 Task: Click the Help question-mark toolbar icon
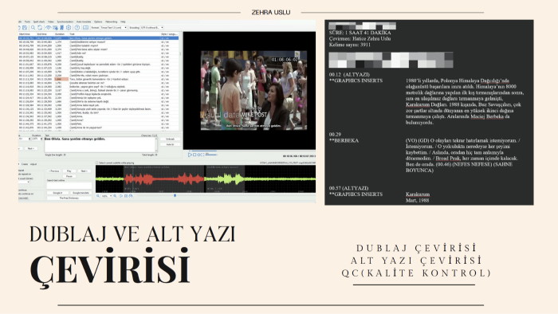77,27
